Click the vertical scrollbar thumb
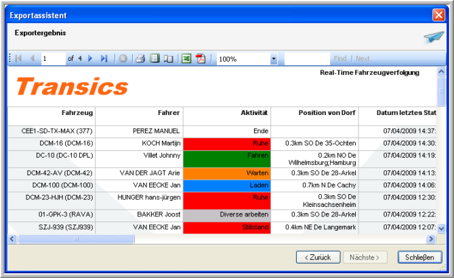The width and height of the screenshot is (454, 278). [441, 91]
